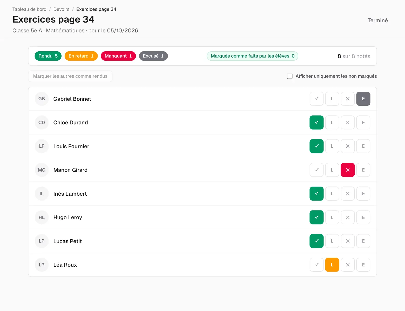Click 'Marqués comme faits par les élèves' badge
Image resolution: width=405 pixels, height=311 pixels.
point(252,56)
